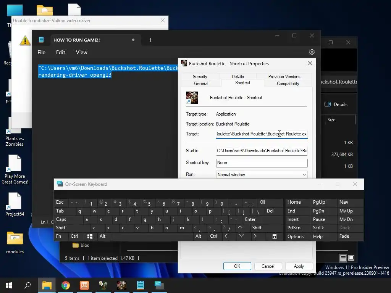This screenshot has width=391, height=293.
Task: Click the Start in input field
Action: [x=262, y=151]
